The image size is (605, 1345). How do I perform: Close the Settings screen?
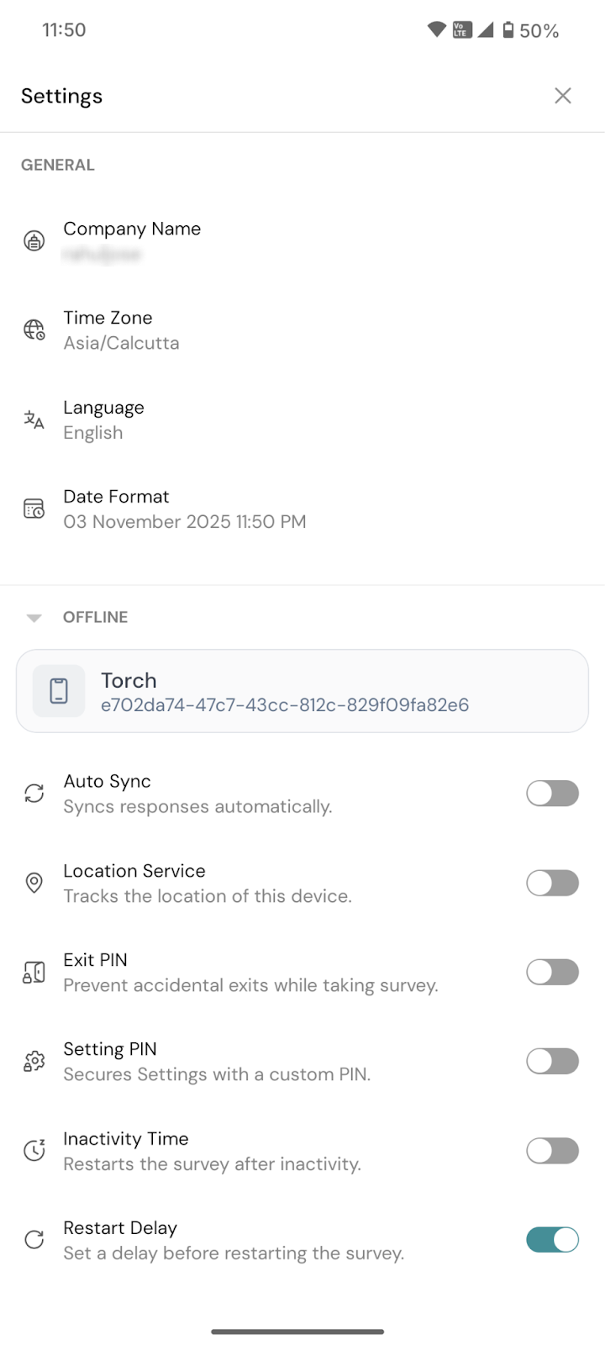pos(563,96)
